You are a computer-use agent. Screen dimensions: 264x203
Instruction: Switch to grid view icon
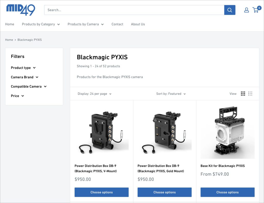(243, 94)
